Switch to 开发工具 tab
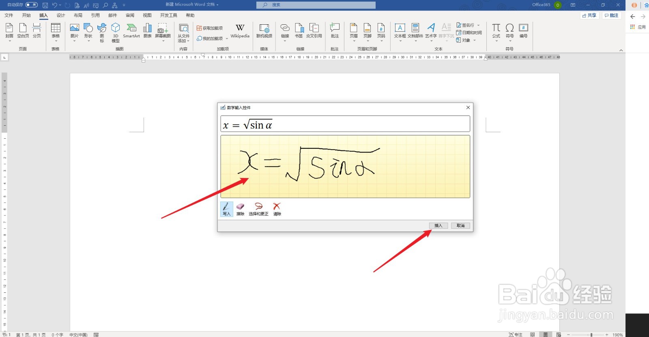 pos(168,15)
